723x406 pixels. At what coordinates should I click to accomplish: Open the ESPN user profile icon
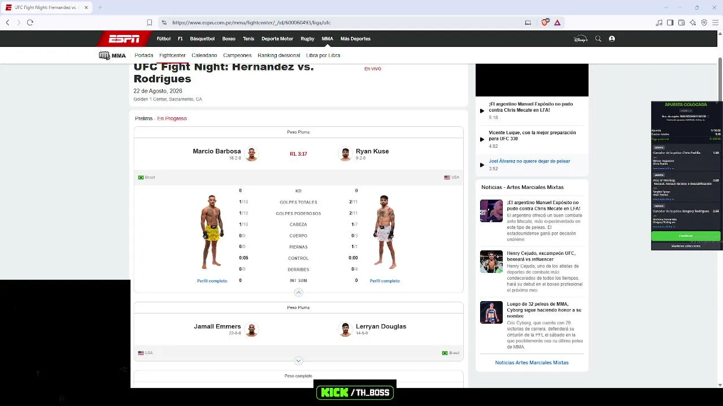tap(612, 39)
